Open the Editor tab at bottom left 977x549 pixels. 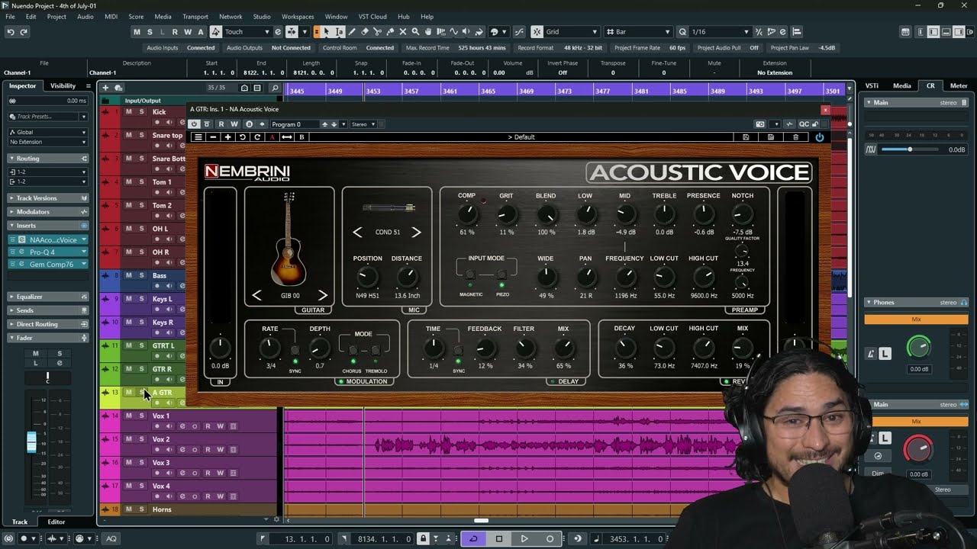[x=56, y=522]
